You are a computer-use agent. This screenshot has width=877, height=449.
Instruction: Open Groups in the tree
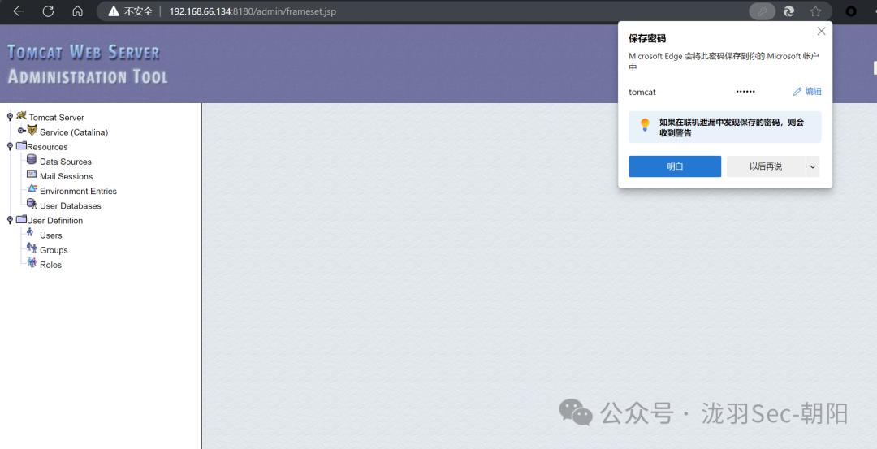click(x=54, y=250)
